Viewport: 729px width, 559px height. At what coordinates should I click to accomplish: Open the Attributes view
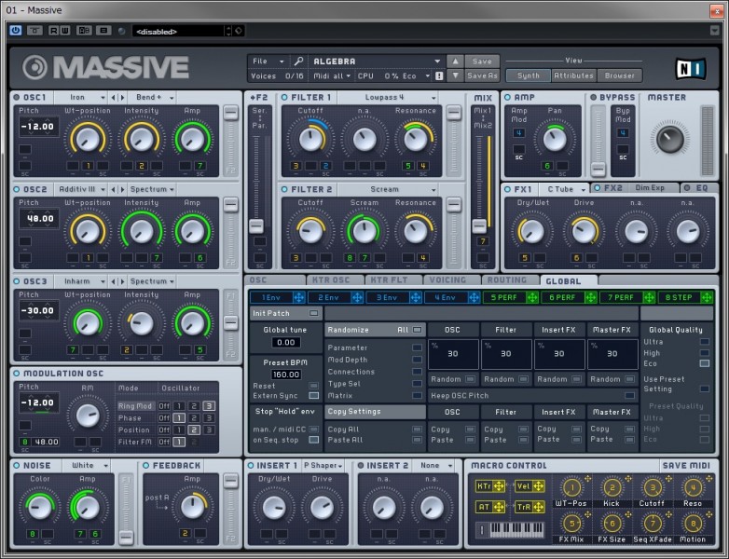point(573,75)
